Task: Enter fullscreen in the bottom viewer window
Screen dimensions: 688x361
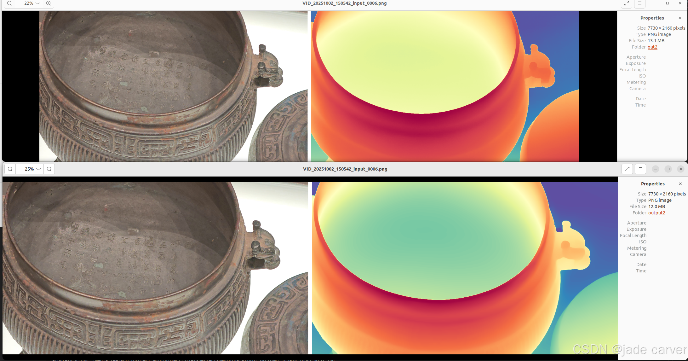Action: (627, 169)
